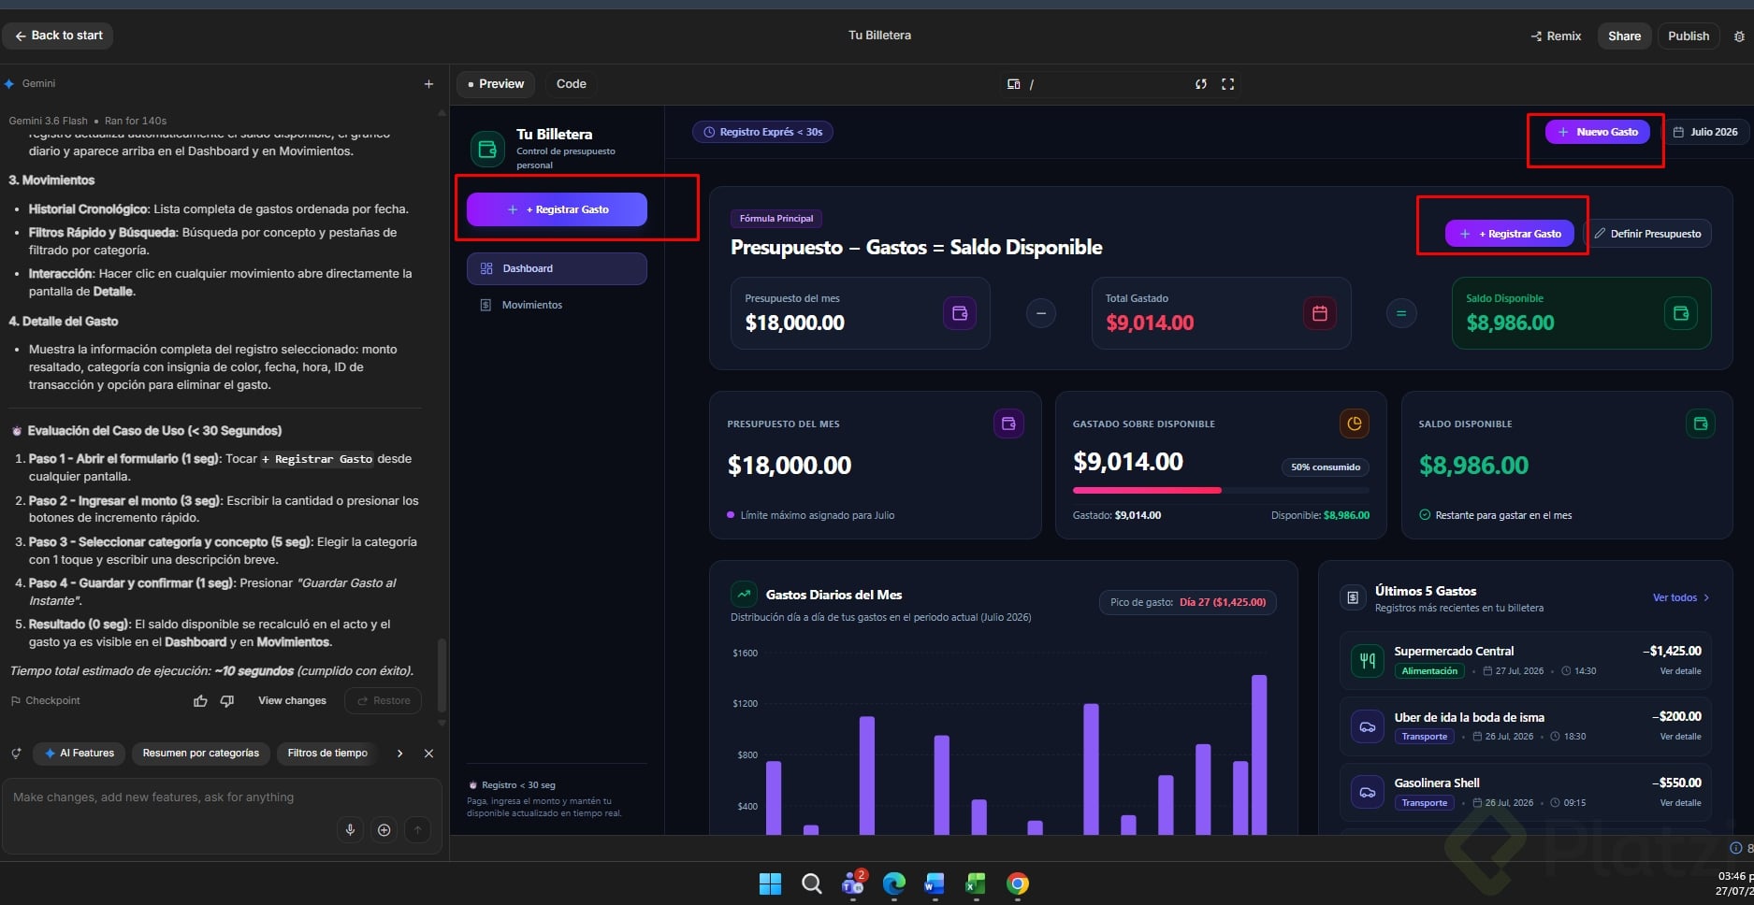1754x905 pixels.
Task: Open Ver detalle for Uber de ida la boda
Action: 1680,737
